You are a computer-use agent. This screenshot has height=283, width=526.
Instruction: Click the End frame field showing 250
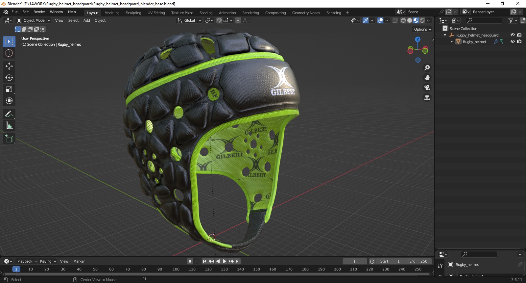click(418, 261)
